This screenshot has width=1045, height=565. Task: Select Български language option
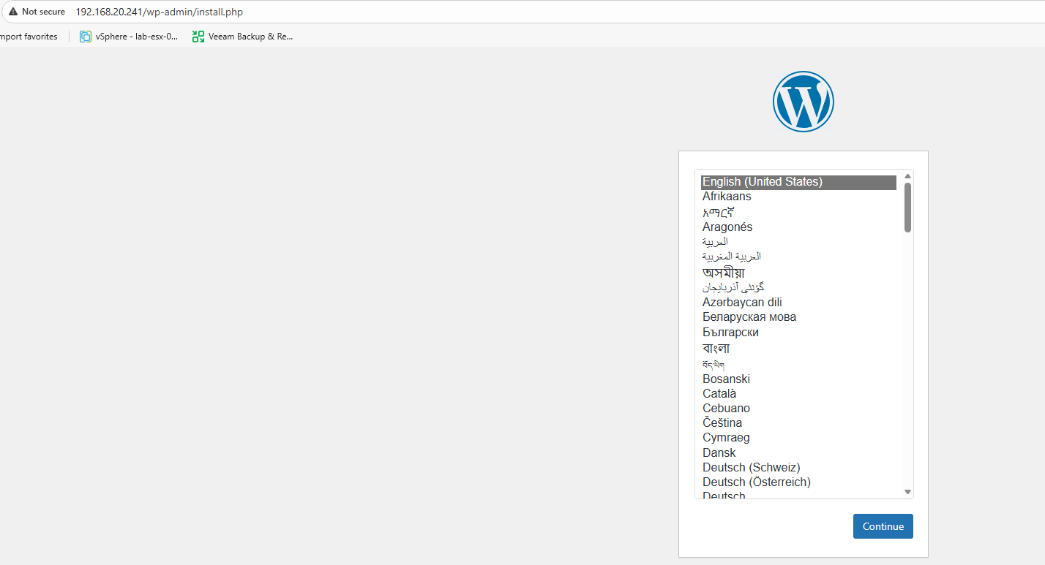tap(730, 333)
